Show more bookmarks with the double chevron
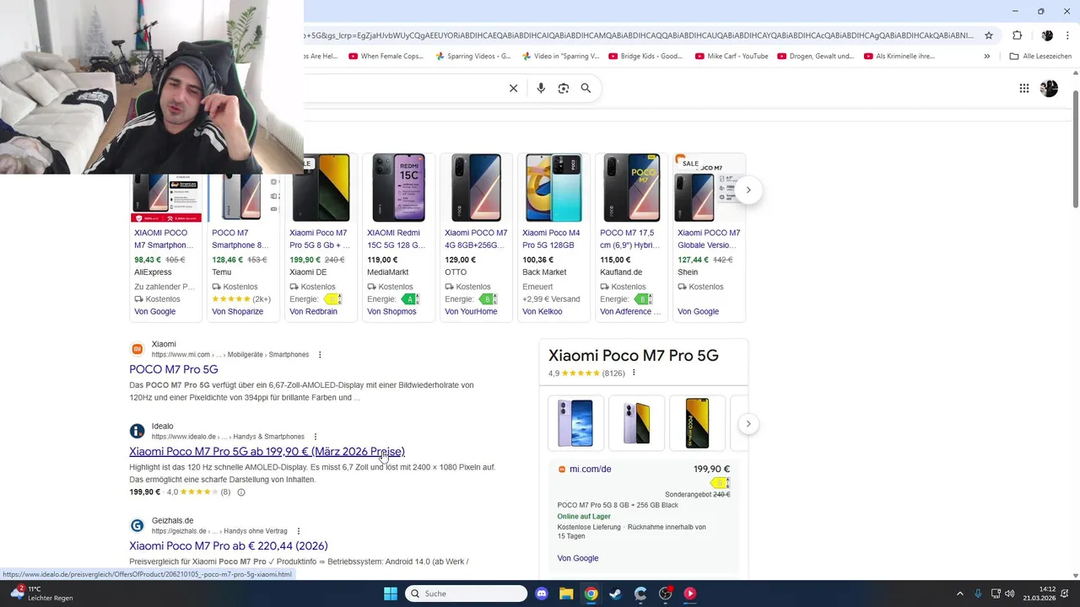The width and height of the screenshot is (1080, 607). (986, 56)
